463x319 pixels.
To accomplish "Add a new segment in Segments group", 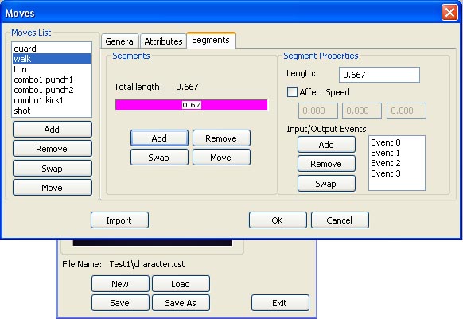I will tap(159, 138).
